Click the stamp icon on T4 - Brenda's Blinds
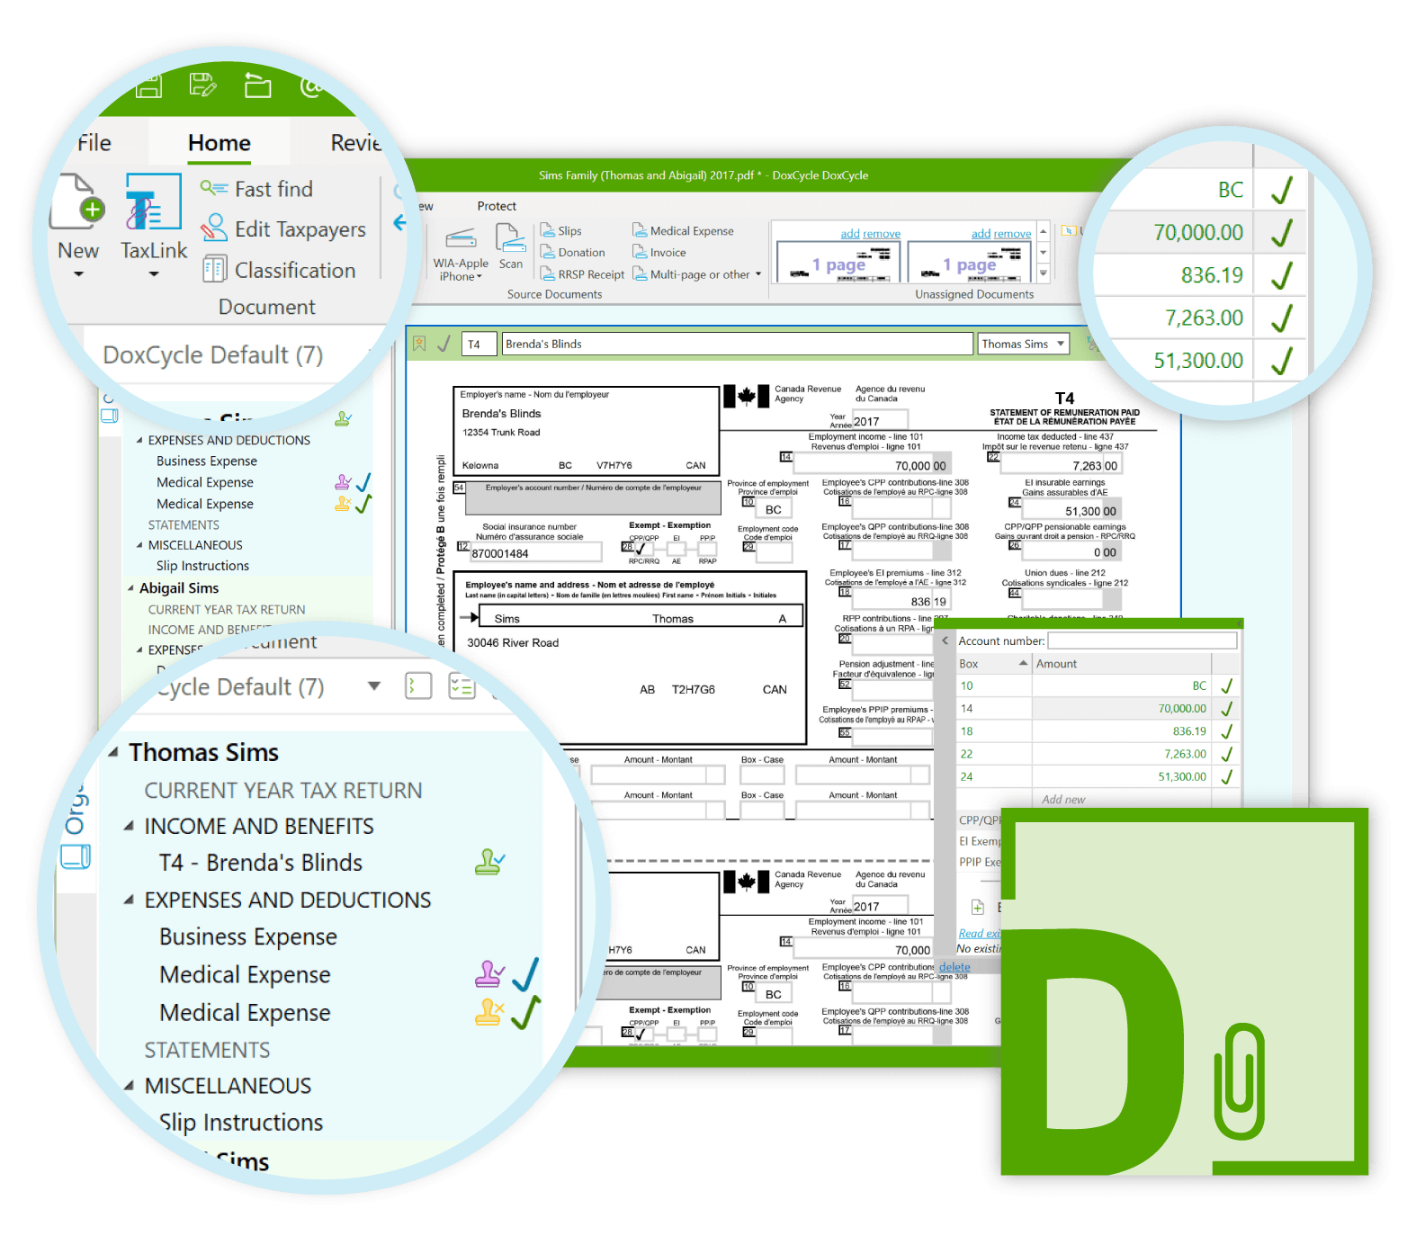Image resolution: width=1407 pixels, height=1245 pixels. pos(489,863)
